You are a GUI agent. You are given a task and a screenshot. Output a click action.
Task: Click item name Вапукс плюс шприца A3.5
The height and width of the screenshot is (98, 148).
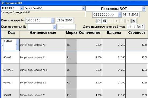43,70
